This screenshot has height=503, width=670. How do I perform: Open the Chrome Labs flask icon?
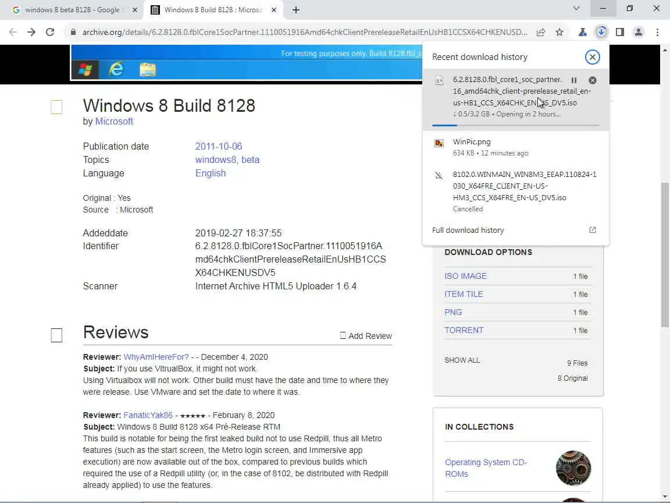(x=582, y=32)
